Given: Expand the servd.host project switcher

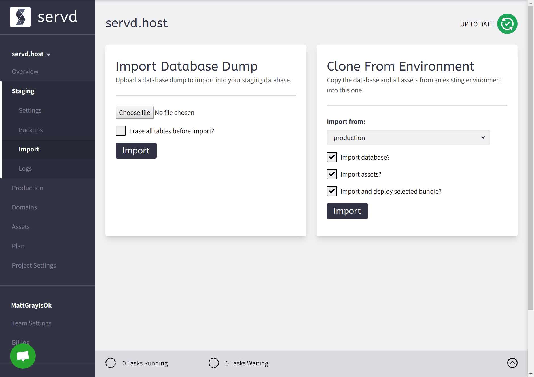Looking at the screenshot, I should [31, 54].
